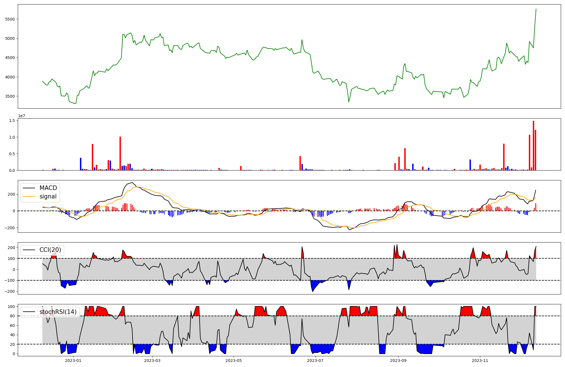Click the 1.5 volume axis tick label
Screen dimensions: 565x367
point(12,121)
